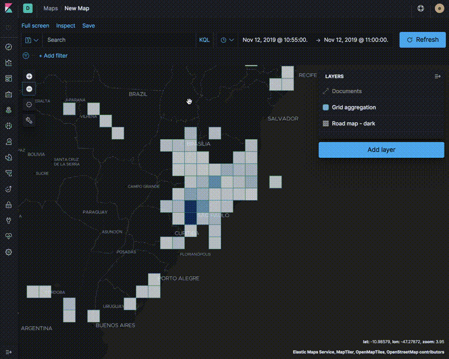The height and width of the screenshot is (359, 449).
Task: Zoom in on the map
Action: 29,77
